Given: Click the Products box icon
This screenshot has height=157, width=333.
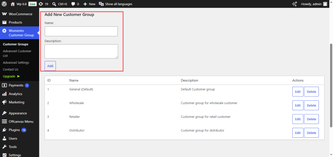Looking at the screenshot, I should (4, 22).
